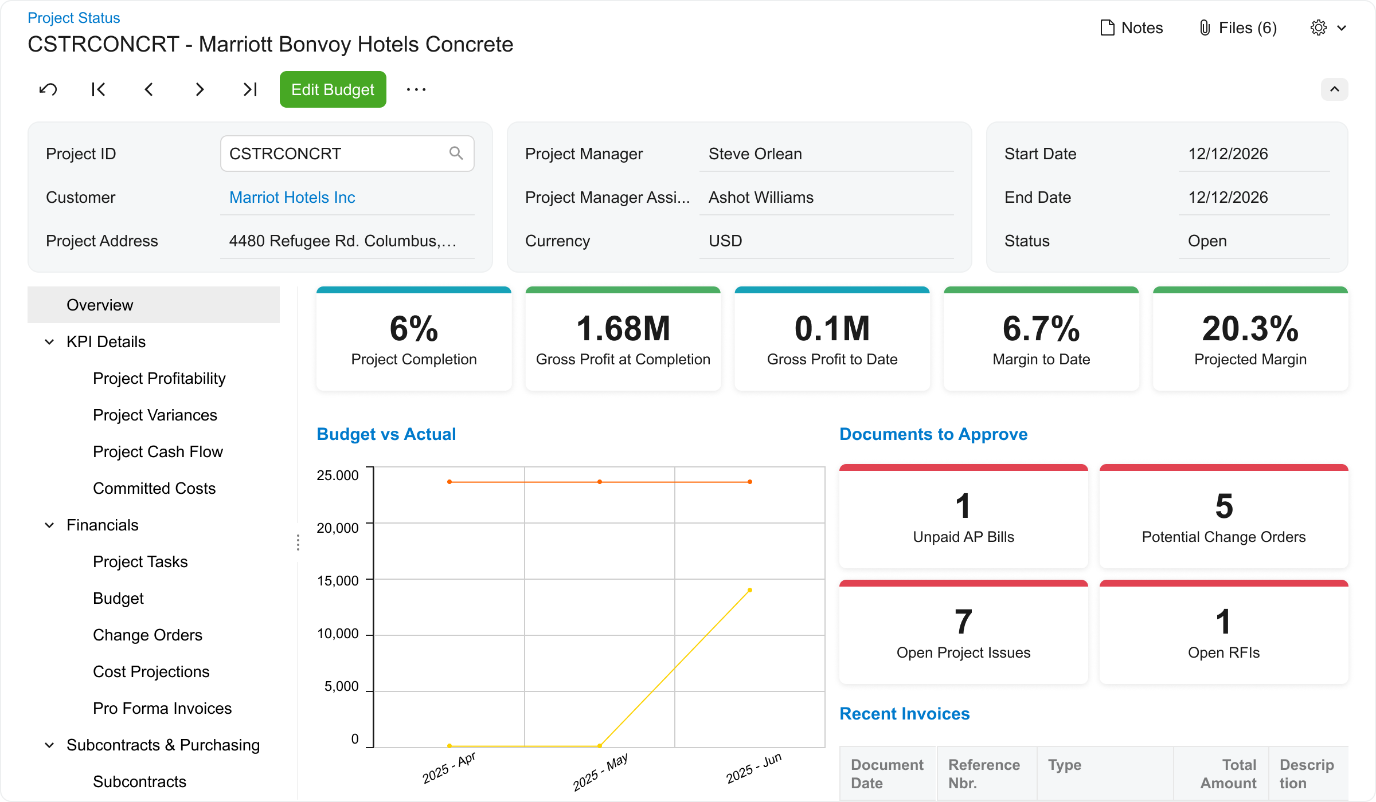The height and width of the screenshot is (802, 1376).
Task: Open the Notes panel
Action: pyautogui.click(x=1130, y=27)
